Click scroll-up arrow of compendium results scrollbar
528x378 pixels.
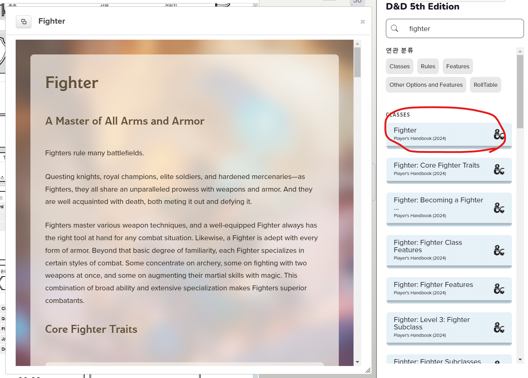tap(520, 51)
